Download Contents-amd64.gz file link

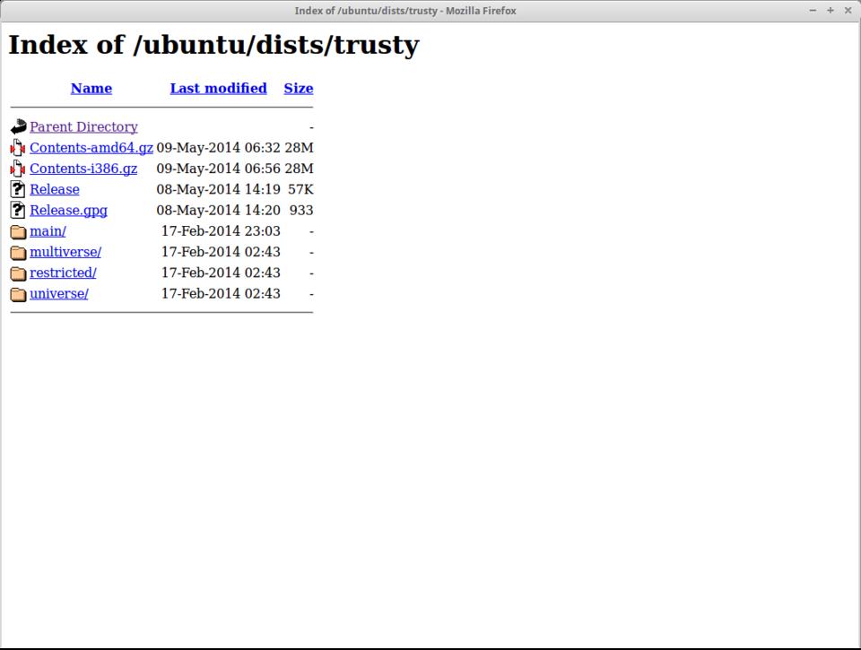[91, 148]
